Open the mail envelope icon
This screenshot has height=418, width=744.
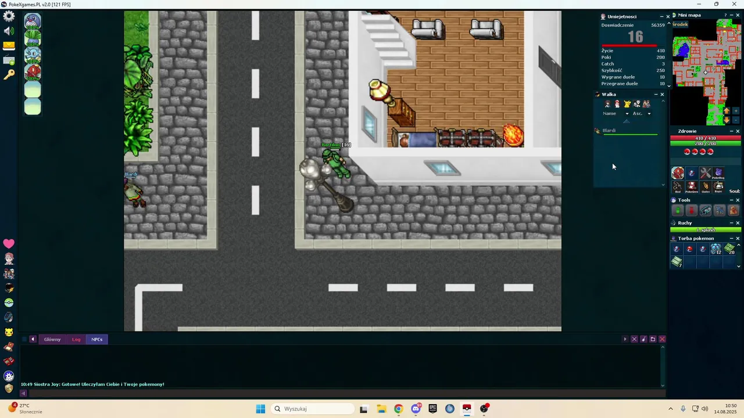point(9,45)
